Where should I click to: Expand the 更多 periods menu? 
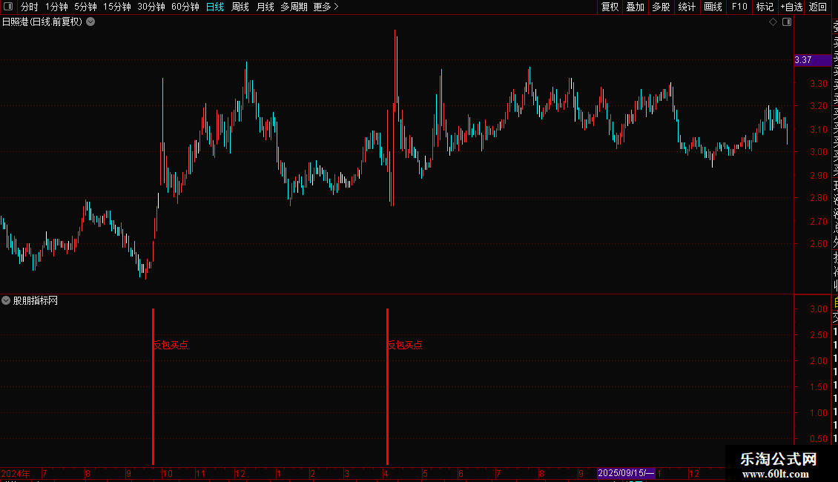click(326, 7)
